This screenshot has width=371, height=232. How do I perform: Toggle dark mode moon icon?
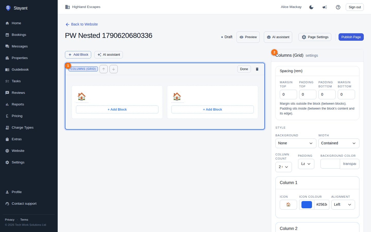pyautogui.click(x=311, y=7)
